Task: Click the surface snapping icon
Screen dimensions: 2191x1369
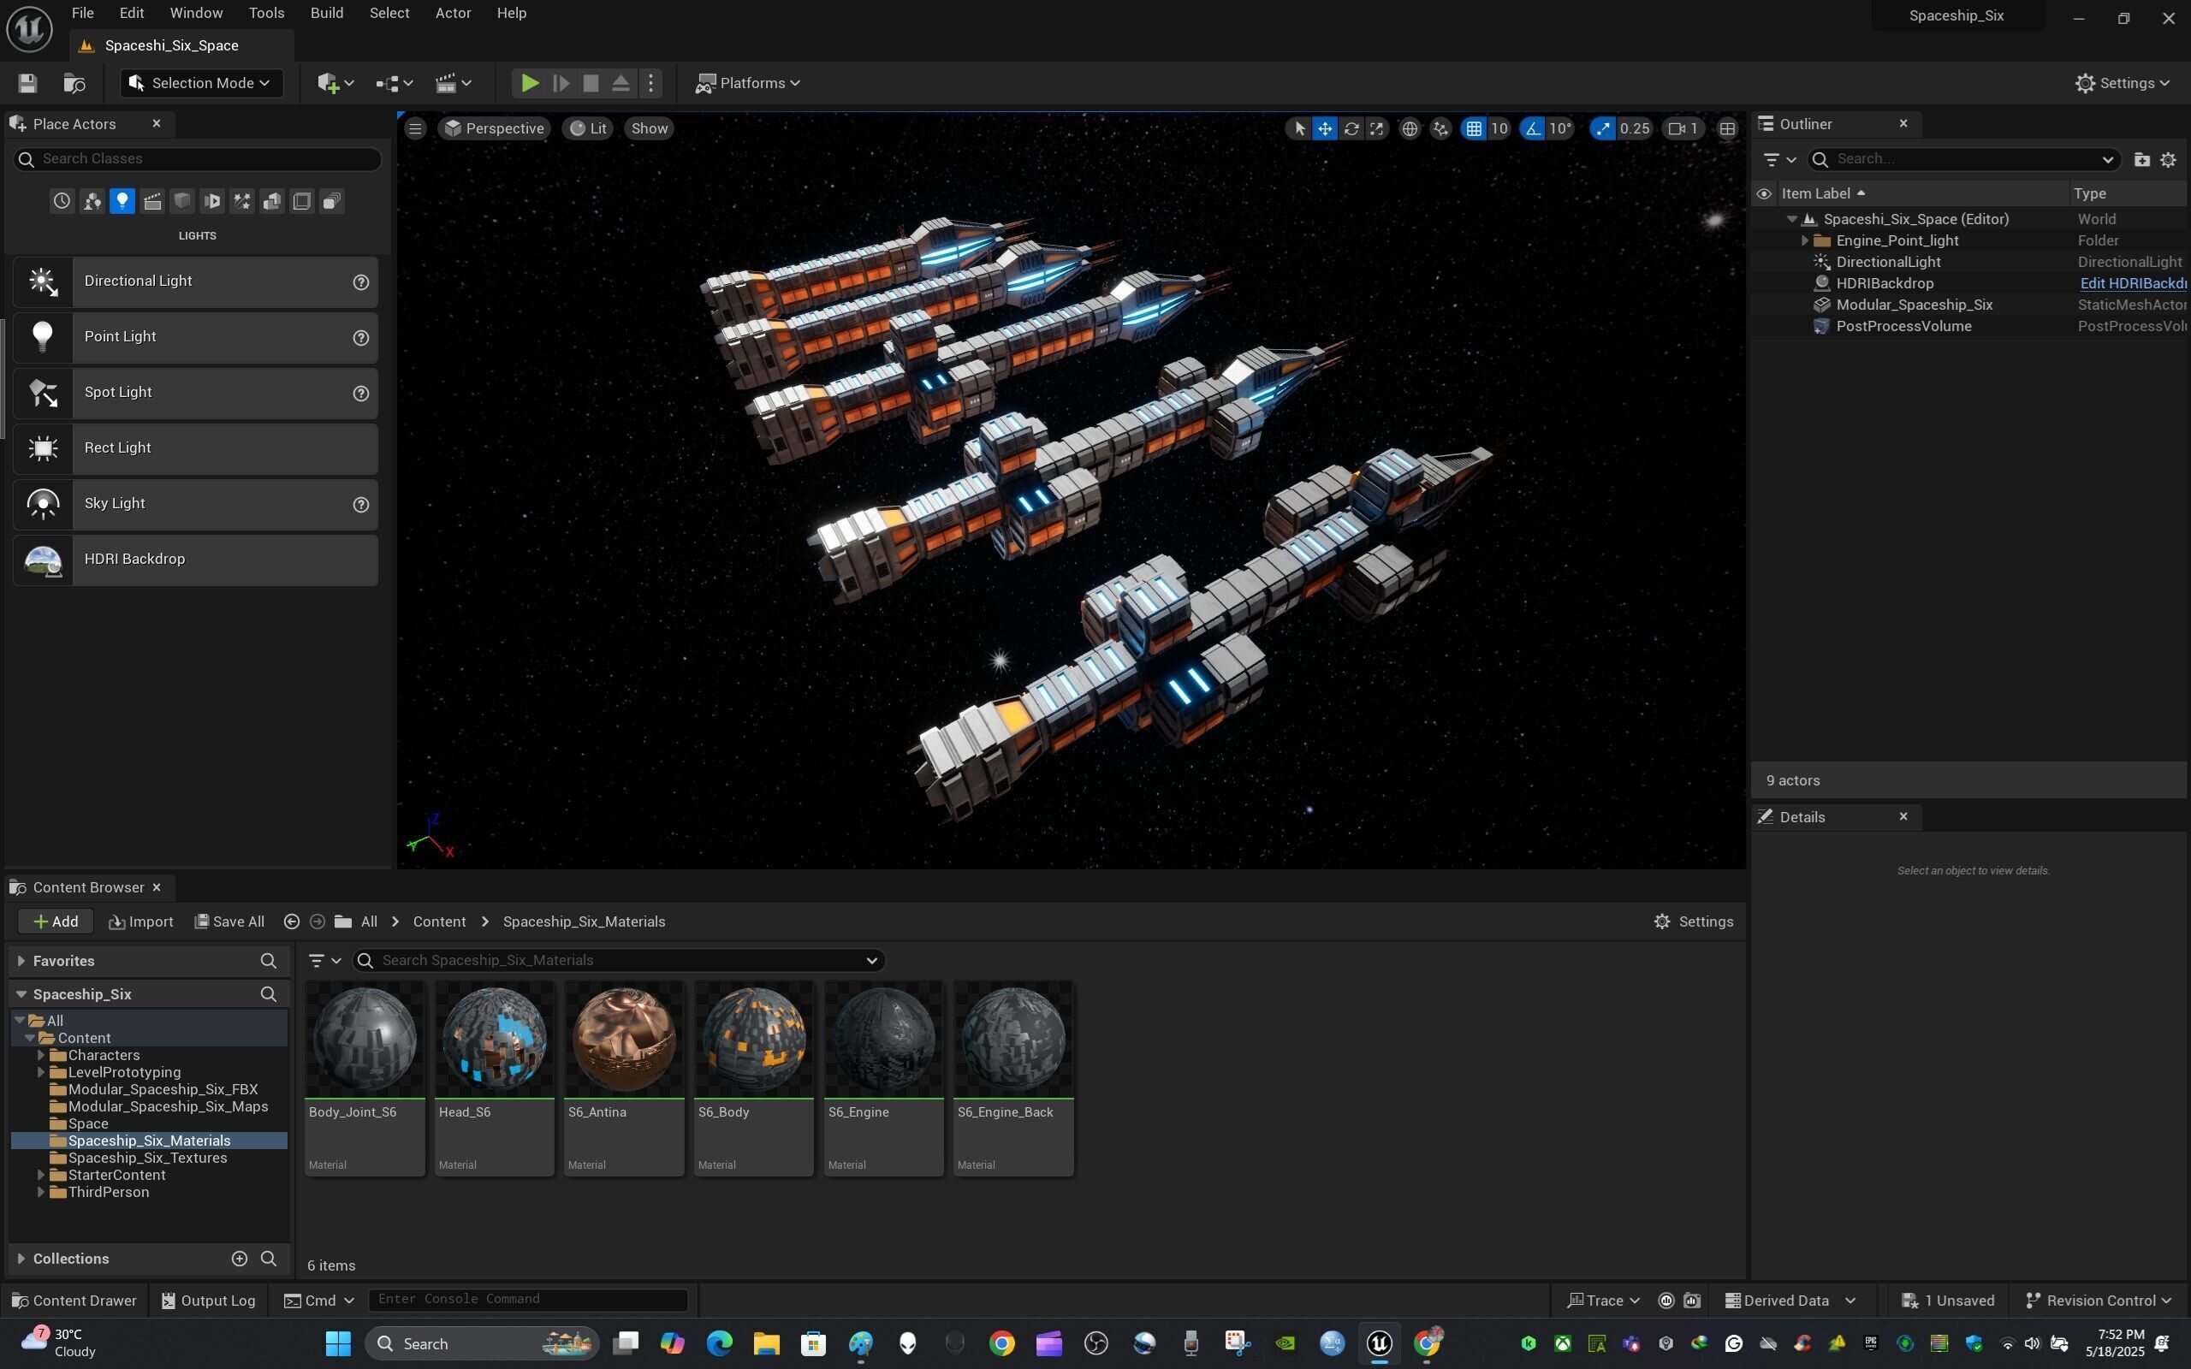Action: click(x=1440, y=128)
